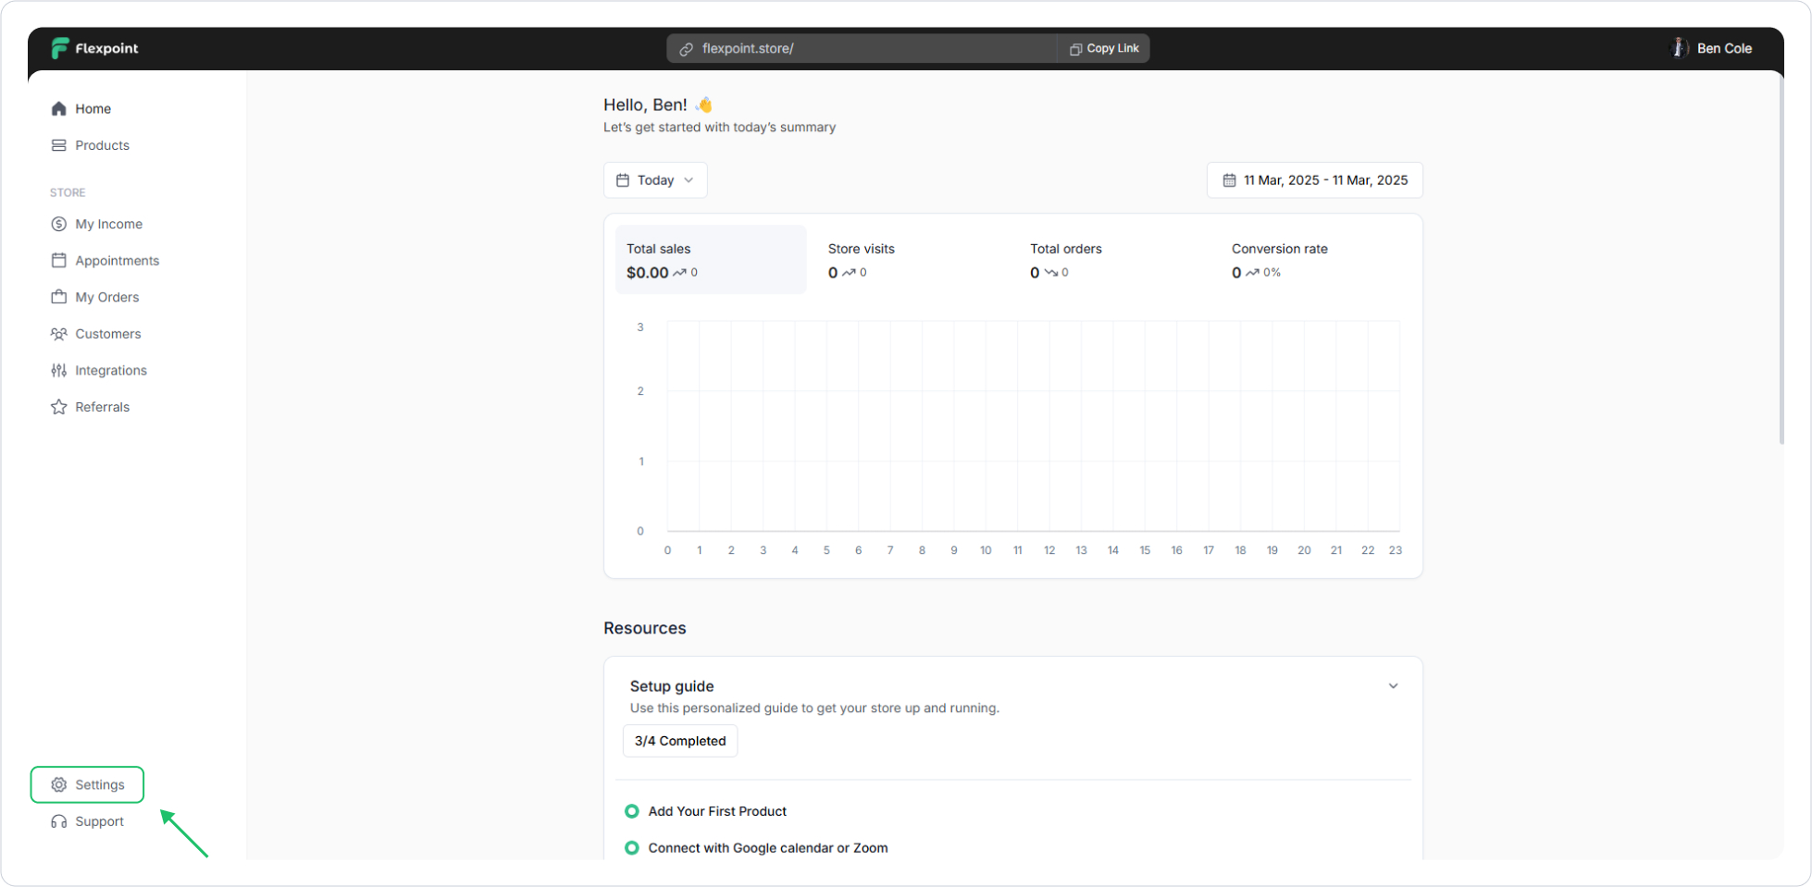Click the calendar icon in date range
1812x887 pixels.
[x=1229, y=180]
